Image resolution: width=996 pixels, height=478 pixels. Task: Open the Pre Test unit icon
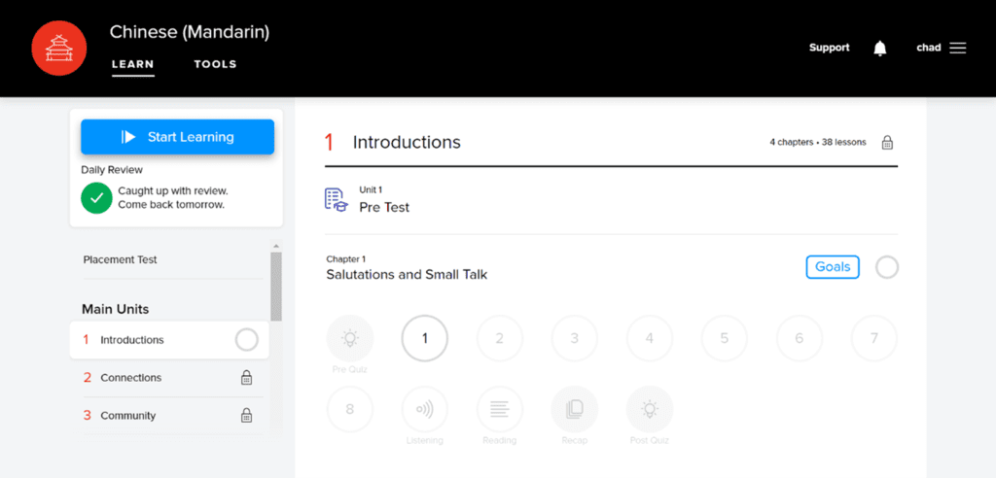click(x=337, y=199)
